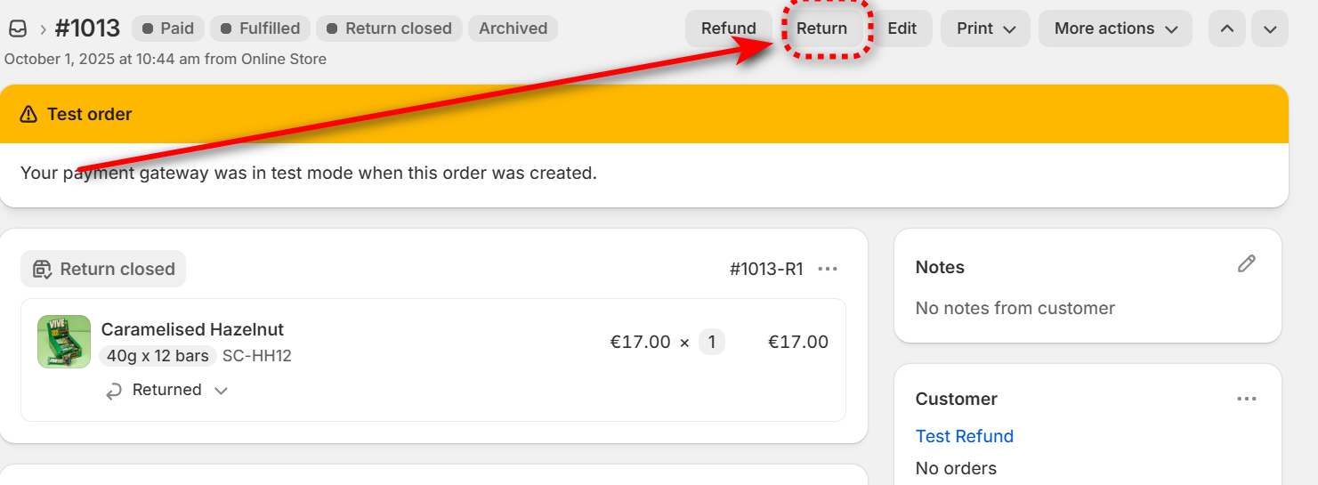Open the Test Refund customer link
The image size is (1318, 485).
click(x=964, y=436)
